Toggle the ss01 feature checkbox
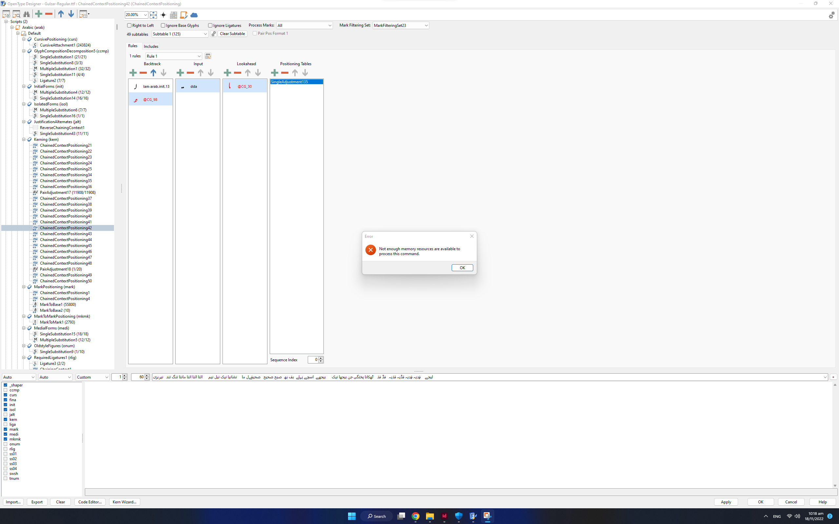 click(x=6, y=454)
